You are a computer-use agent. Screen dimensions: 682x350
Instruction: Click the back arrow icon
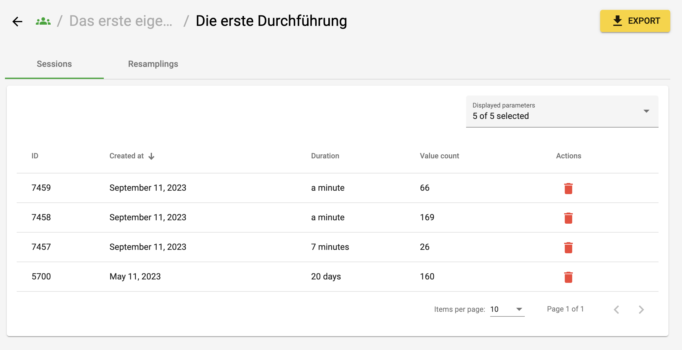17,21
